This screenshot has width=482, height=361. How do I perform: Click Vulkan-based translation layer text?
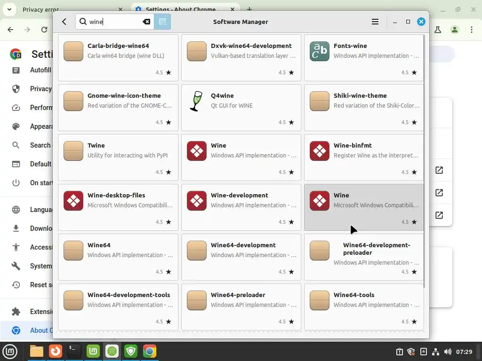(253, 56)
